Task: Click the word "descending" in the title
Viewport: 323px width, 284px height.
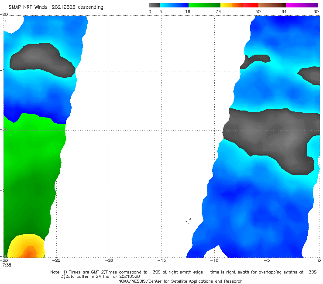Action: [x=90, y=7]
